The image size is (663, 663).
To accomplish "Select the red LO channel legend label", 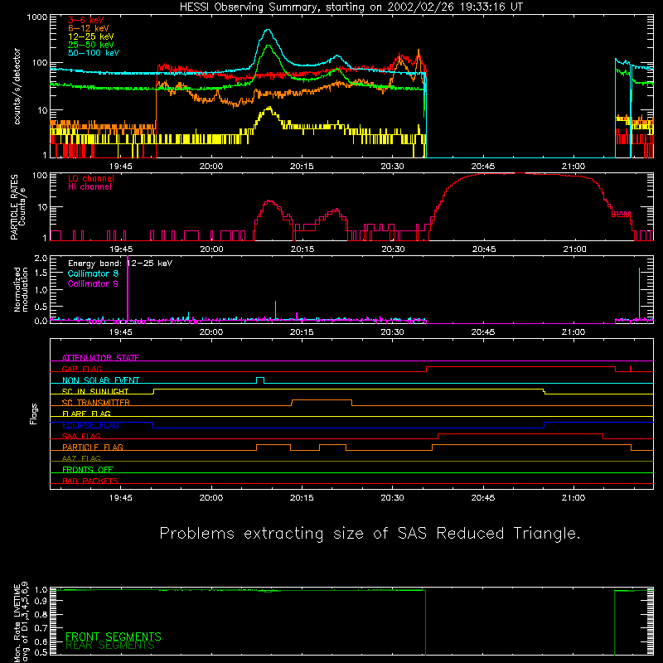I will point(91,179).
